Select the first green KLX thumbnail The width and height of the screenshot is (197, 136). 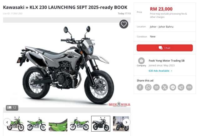point(15,124)
